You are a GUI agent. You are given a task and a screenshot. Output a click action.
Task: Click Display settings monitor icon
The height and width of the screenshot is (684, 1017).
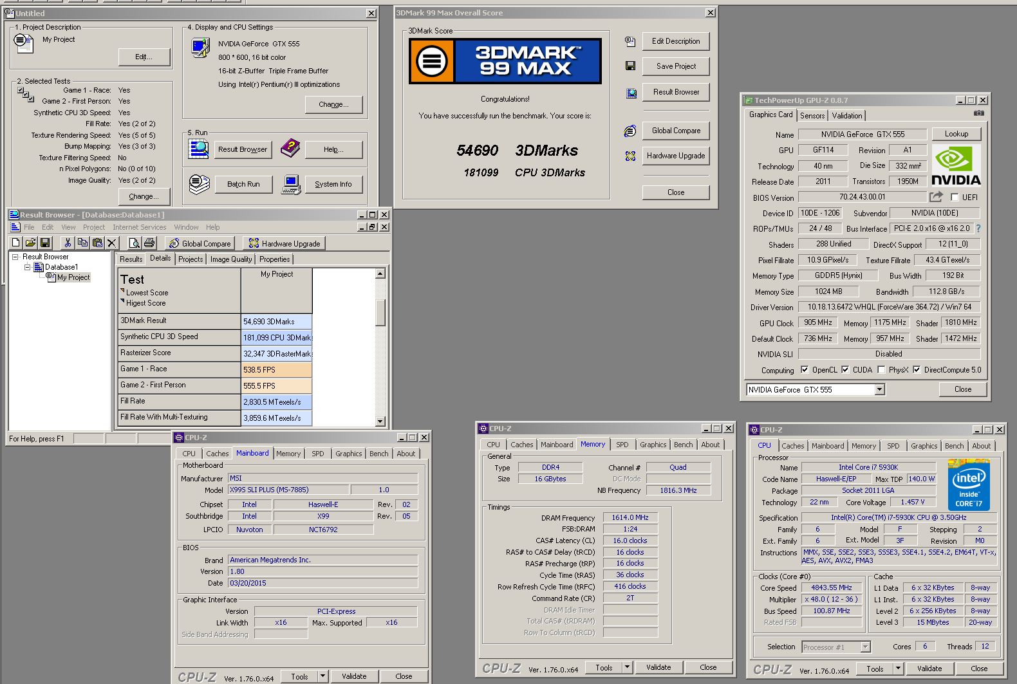201,48
